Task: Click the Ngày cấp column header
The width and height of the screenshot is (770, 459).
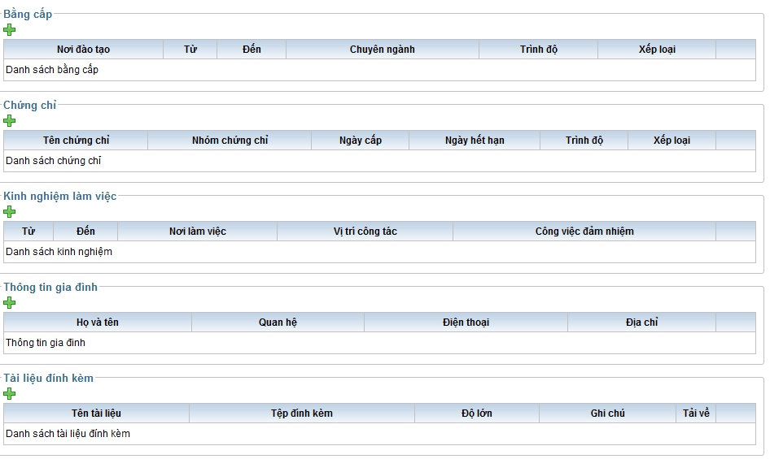Action: (360, 141)
